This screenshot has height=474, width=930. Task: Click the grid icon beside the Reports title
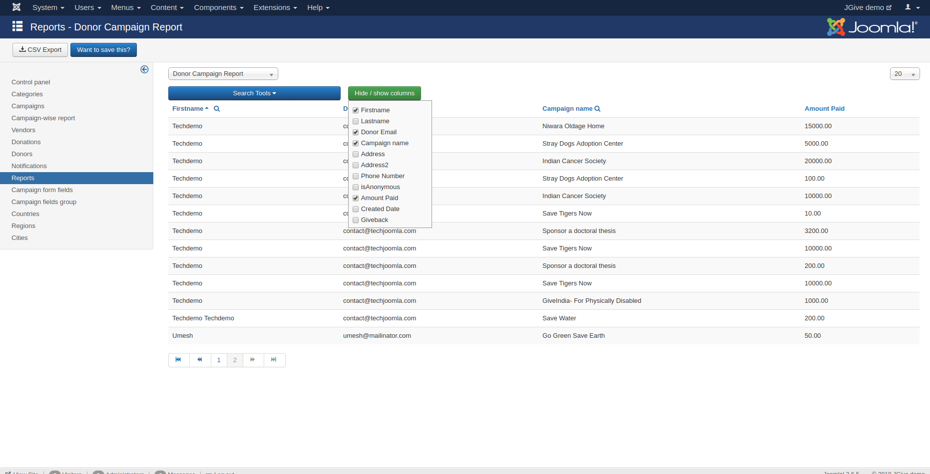(x=17, y=26)
